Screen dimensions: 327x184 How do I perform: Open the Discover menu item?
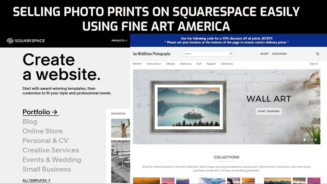[279, 54]
